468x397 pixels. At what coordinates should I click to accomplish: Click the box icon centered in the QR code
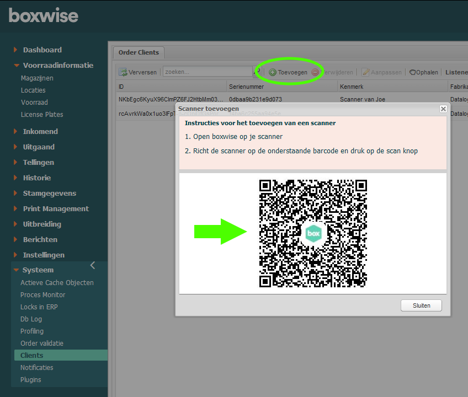coord(312,233)
